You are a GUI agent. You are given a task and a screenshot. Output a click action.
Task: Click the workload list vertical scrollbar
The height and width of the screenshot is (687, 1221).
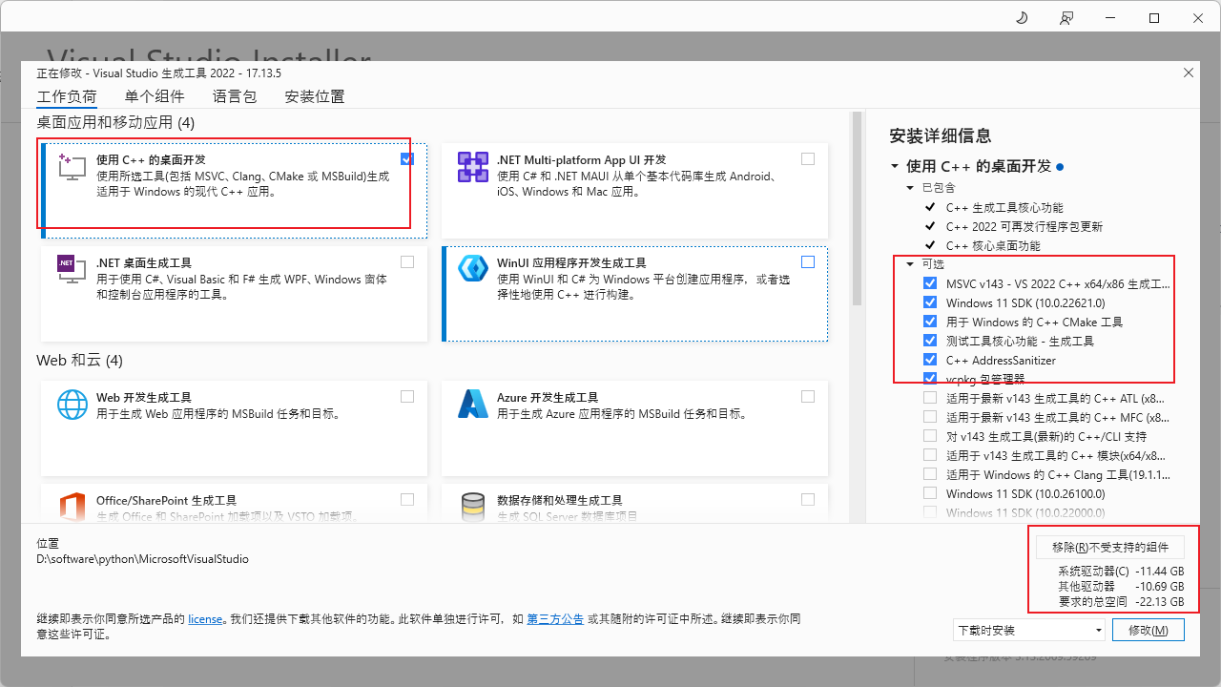coord(857,210)
